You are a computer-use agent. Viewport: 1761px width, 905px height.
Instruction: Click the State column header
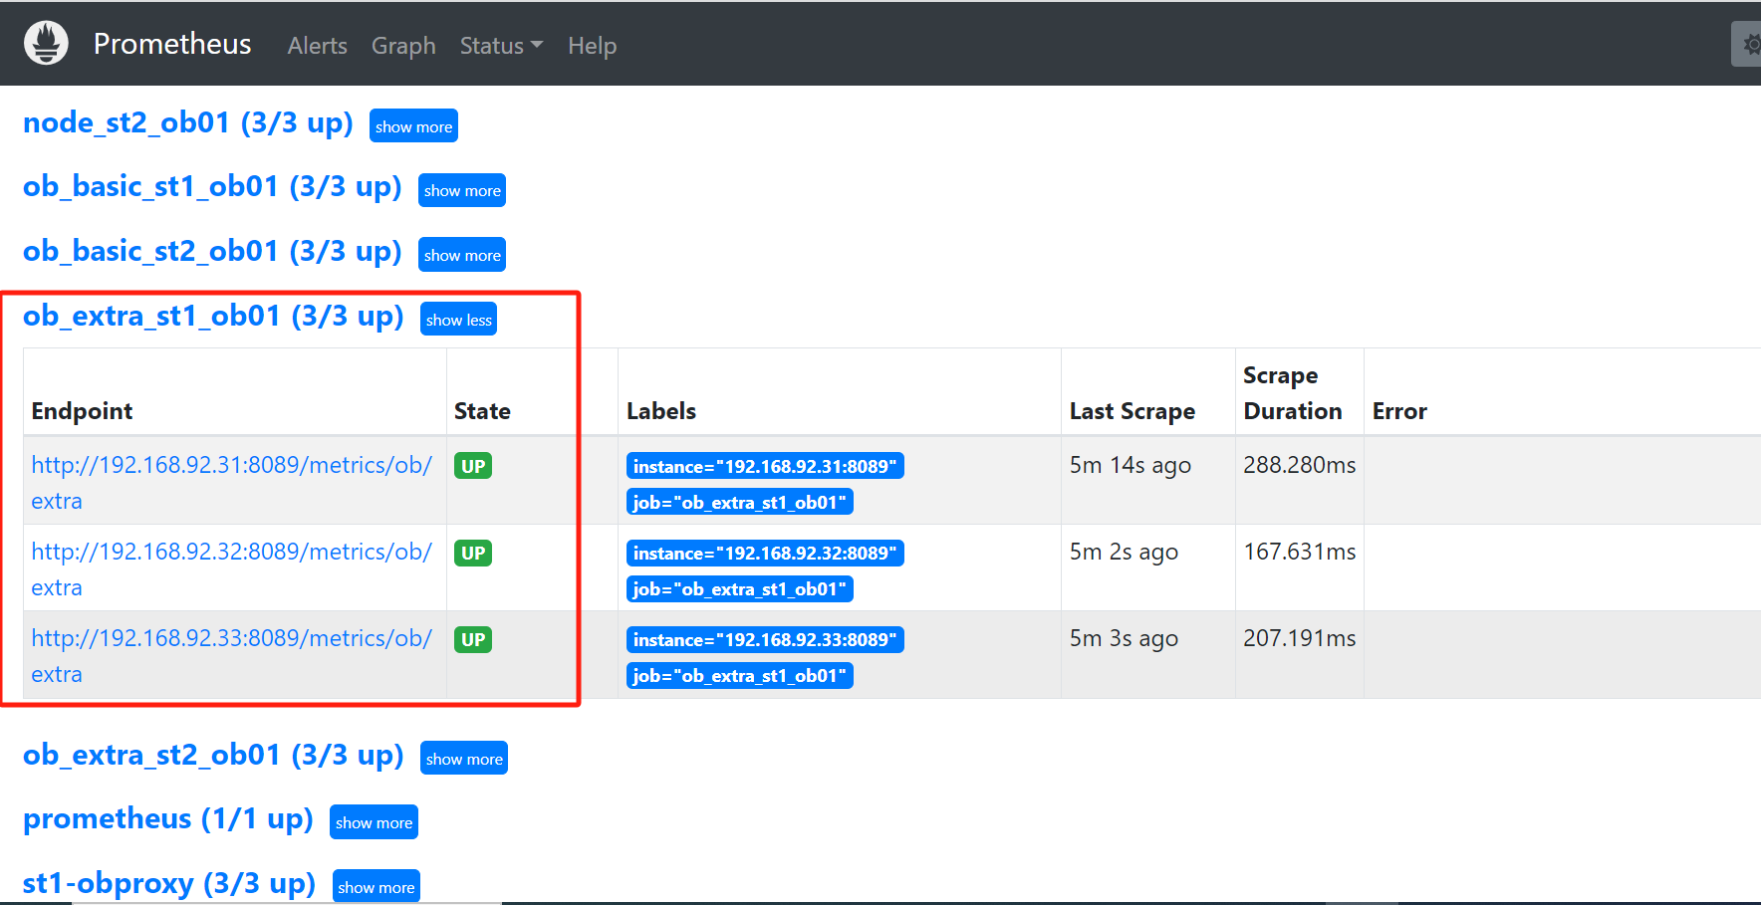pyautogui.click(x=482, y=411)
